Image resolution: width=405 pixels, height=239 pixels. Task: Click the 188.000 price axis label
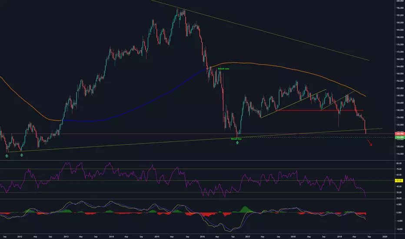400,23
